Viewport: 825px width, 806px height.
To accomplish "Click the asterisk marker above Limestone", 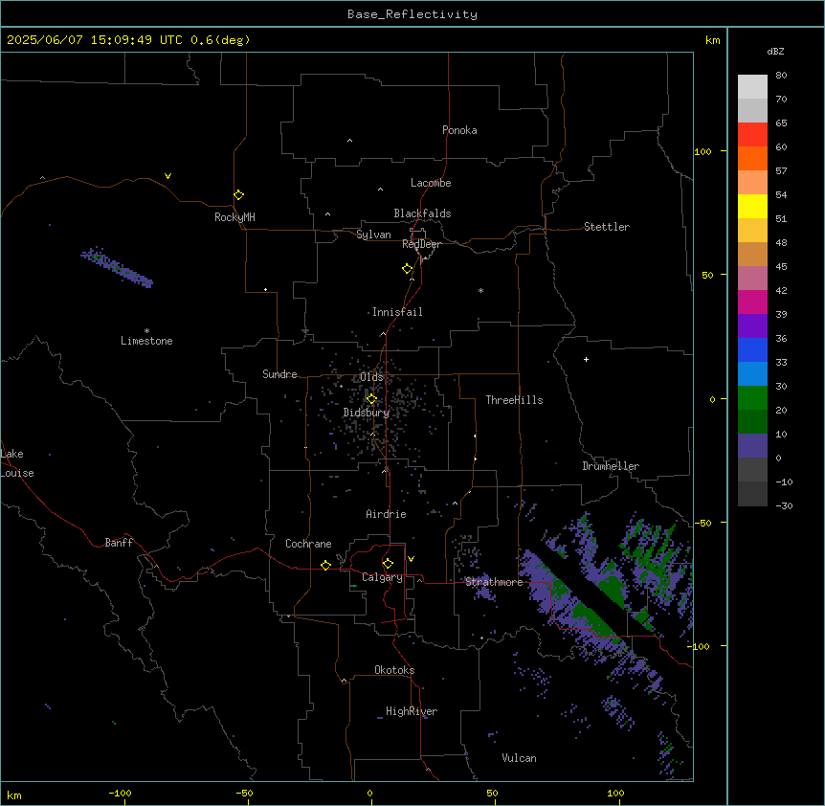I will click(146, 331).
